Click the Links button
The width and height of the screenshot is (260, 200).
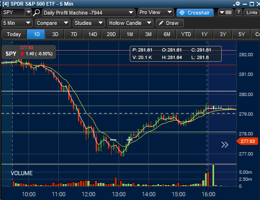coord(252,13)
